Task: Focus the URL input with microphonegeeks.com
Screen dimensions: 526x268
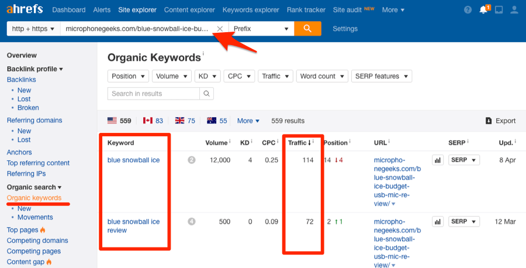Action: (x=137, y=29)
